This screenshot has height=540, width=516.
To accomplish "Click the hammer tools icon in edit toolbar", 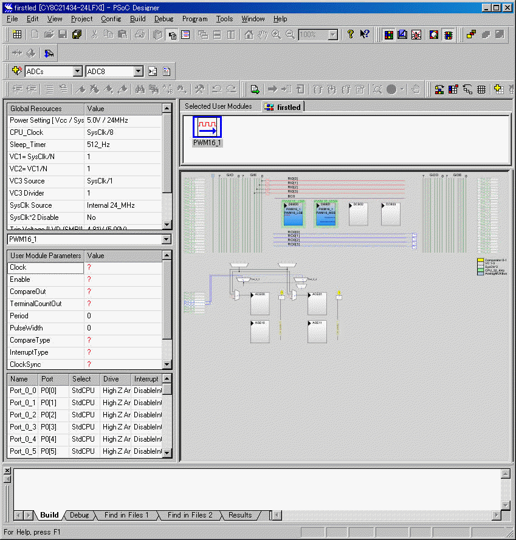I will tap(199, 89).
